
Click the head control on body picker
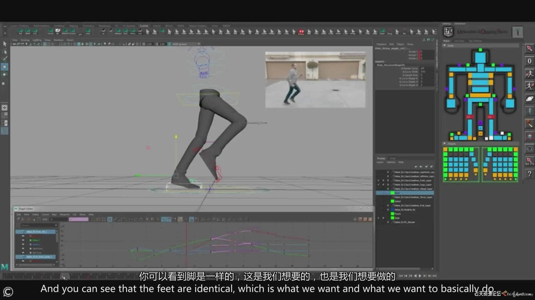click(480, 57)
